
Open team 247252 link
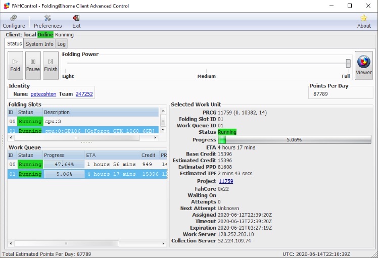pyautogui.click(x=84, y=94)
